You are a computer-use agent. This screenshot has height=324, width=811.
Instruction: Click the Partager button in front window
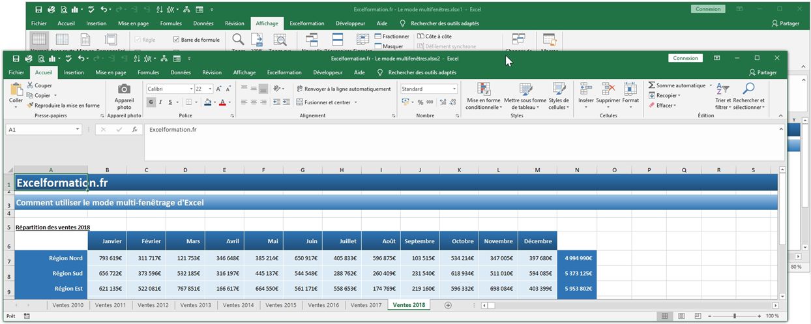763,72
